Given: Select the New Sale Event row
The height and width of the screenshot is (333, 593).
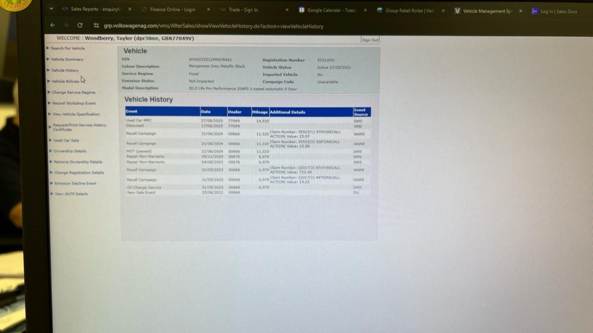Looking at the screenshot, I should point(248,192).
